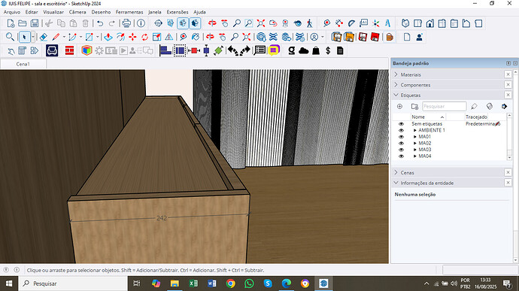Open the Model Info icon

[141, 23]
